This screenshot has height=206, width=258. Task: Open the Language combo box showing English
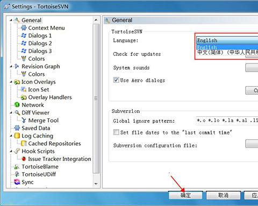point(227,40)
